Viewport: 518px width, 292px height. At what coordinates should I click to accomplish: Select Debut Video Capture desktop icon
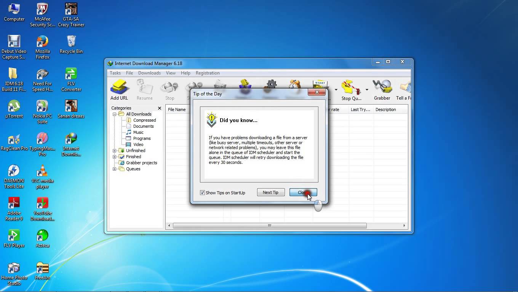(x=14, y=48)
